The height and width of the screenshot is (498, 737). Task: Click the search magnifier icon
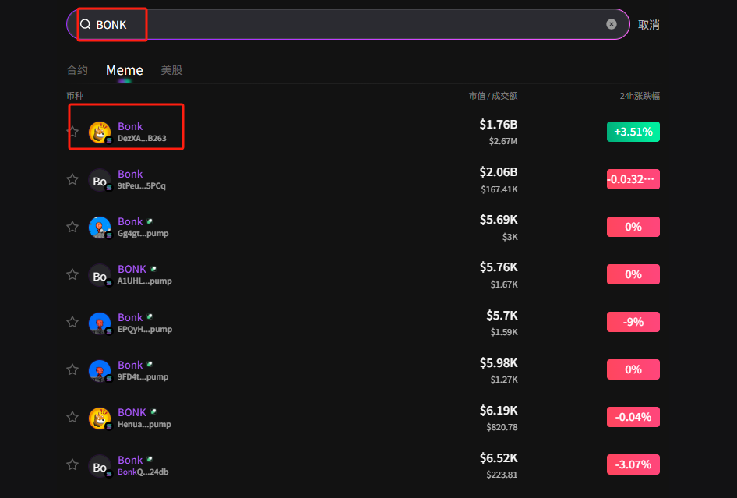[85, 24]
